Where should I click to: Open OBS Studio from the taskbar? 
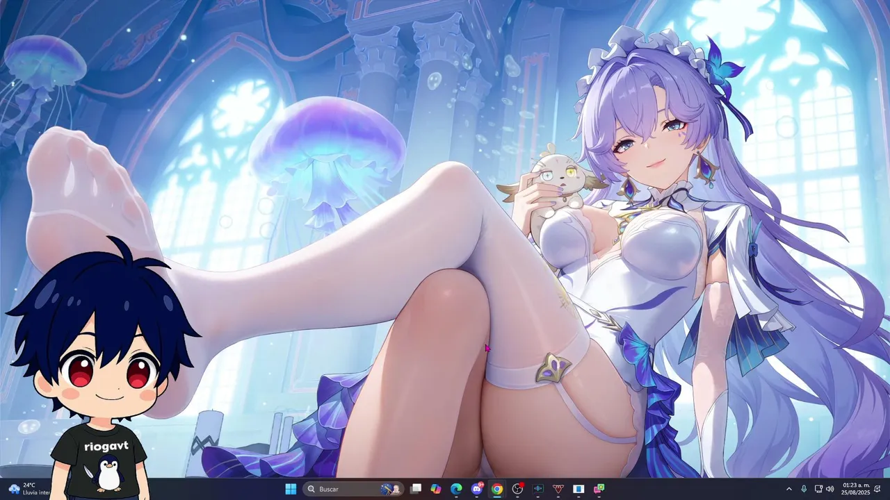click(x=517, y=489)
